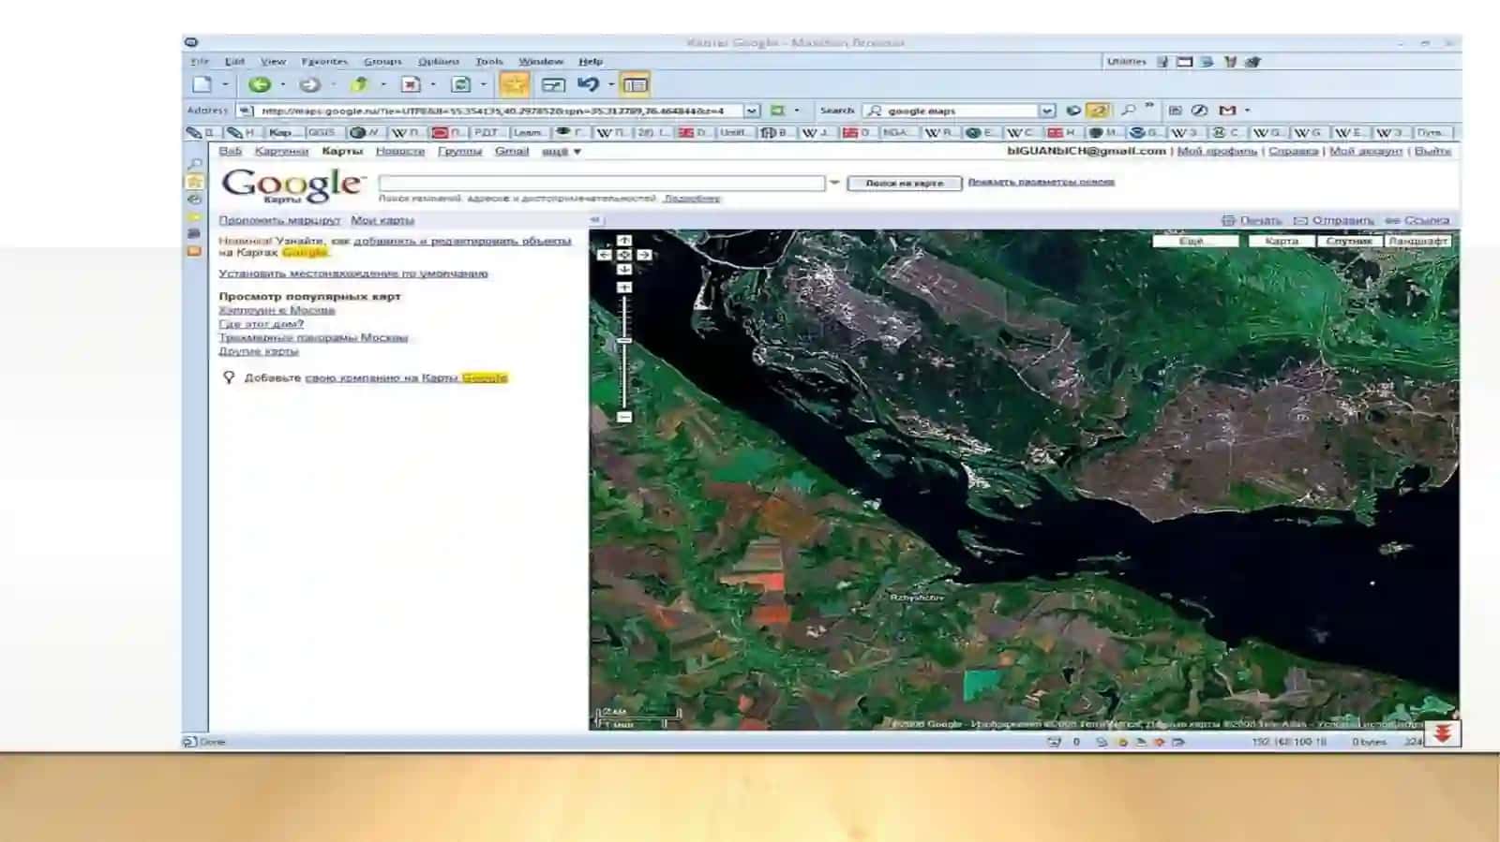Open the Tools menu
Image resolution: width=1500 pixels, height=842 pixels.
489,61
